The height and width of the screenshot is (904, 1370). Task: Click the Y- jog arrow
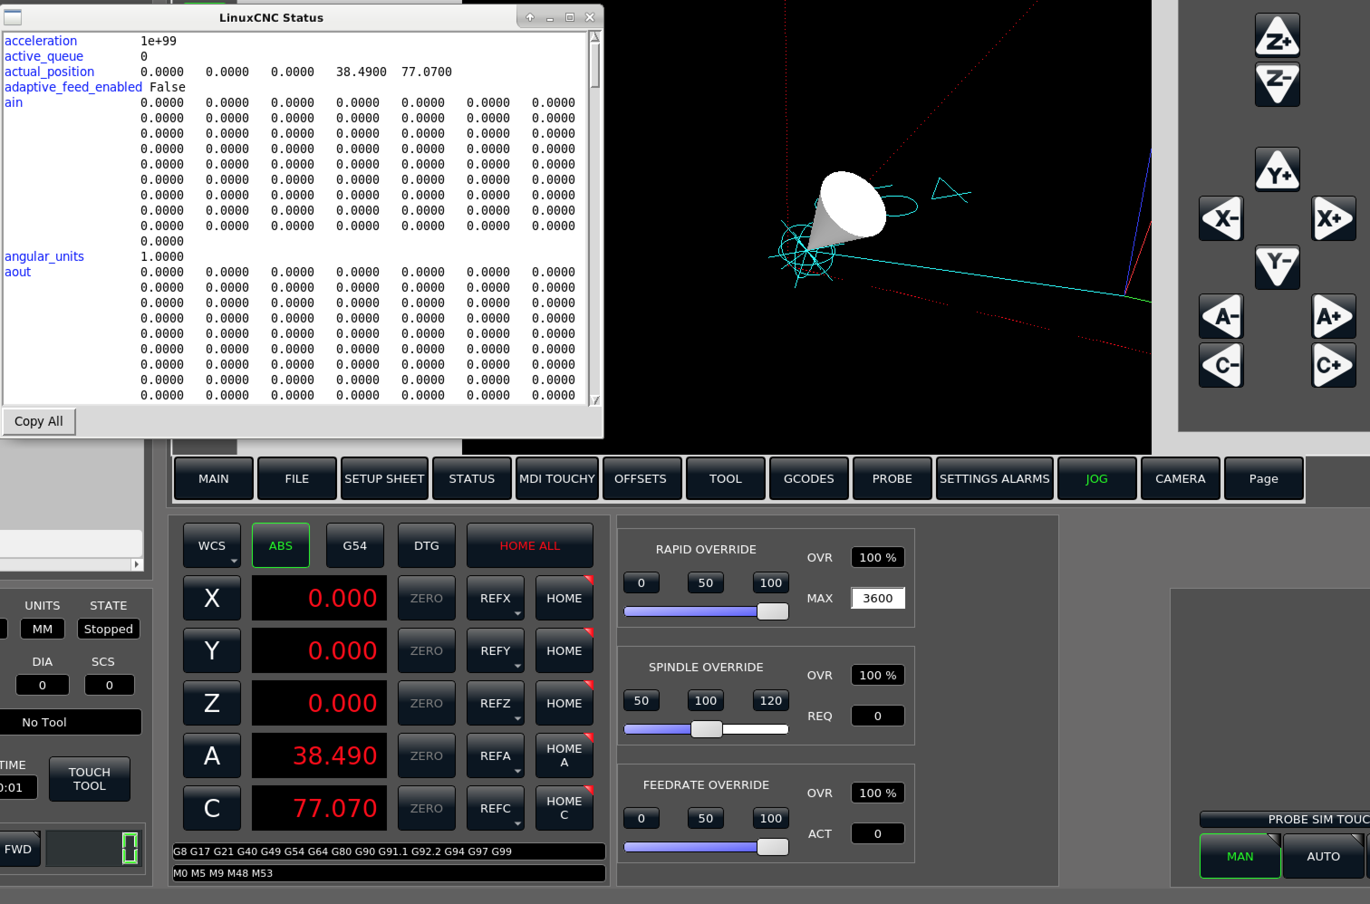(x=1277, y=267)
